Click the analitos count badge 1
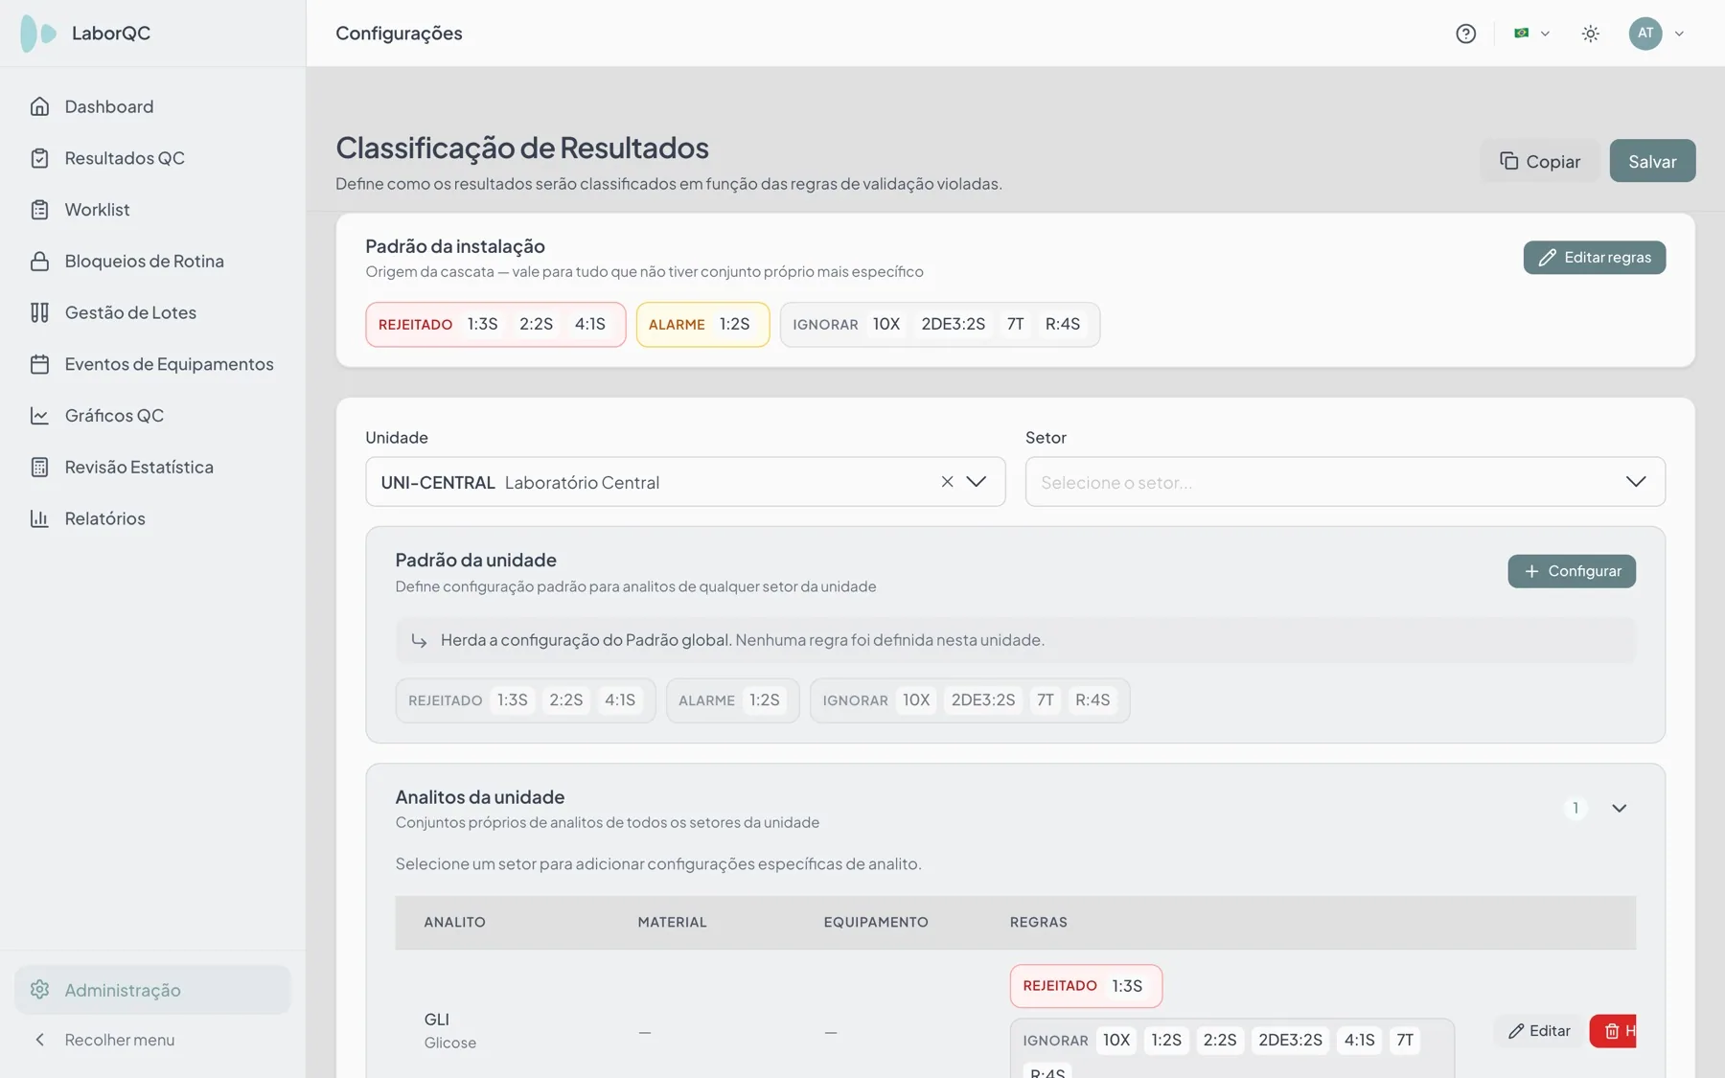Image resolution: width=1725 pixels, height=1078 pixels. pyautogui.click(x=1575, y=809)
